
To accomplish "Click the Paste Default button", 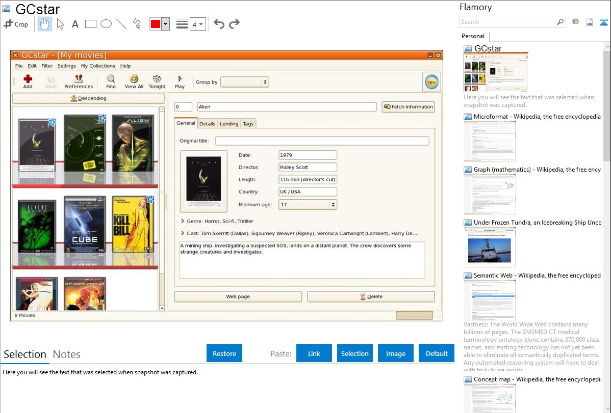I will 437,353.
